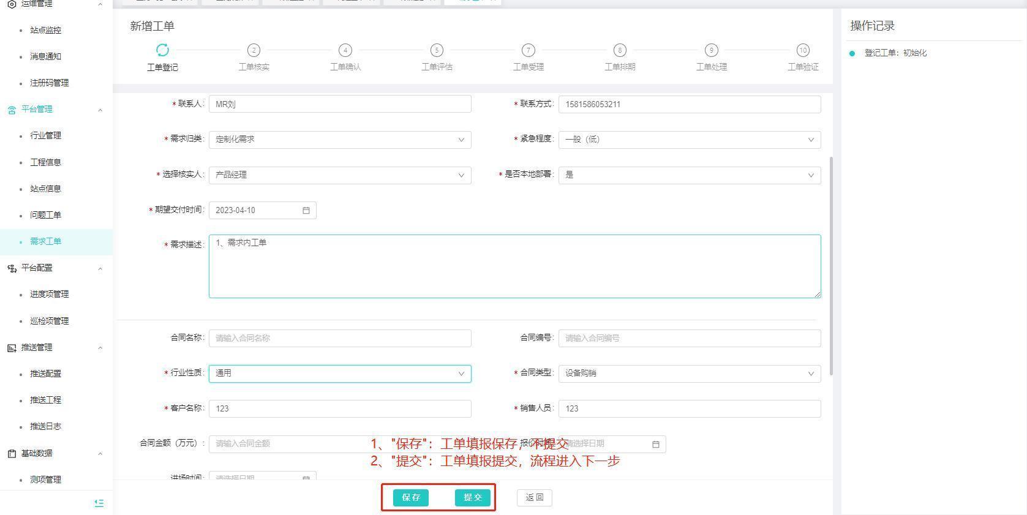Collapse the 平台配置 menu section
1027x515 pixels.
click(x=100, y=268)
